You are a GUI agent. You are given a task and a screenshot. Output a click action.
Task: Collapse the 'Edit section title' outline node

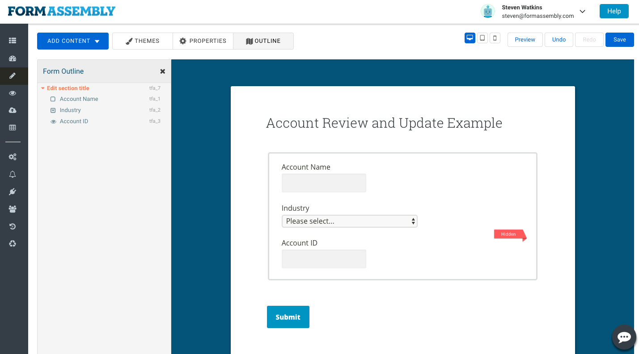43,88
